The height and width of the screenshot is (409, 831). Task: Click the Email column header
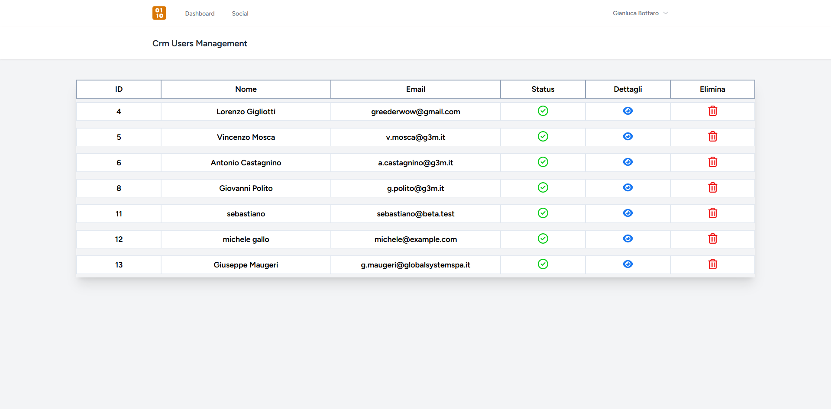coord(415,89)
